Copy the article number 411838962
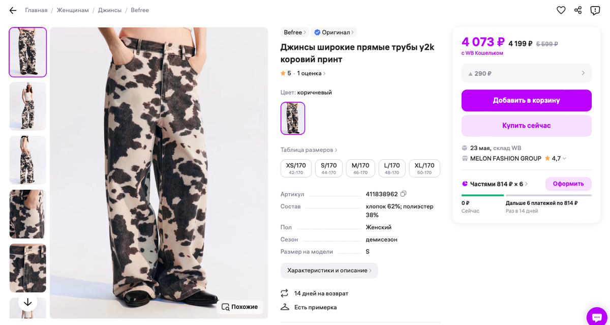Viewport: 610px width, 325px height. click(404, 194)
